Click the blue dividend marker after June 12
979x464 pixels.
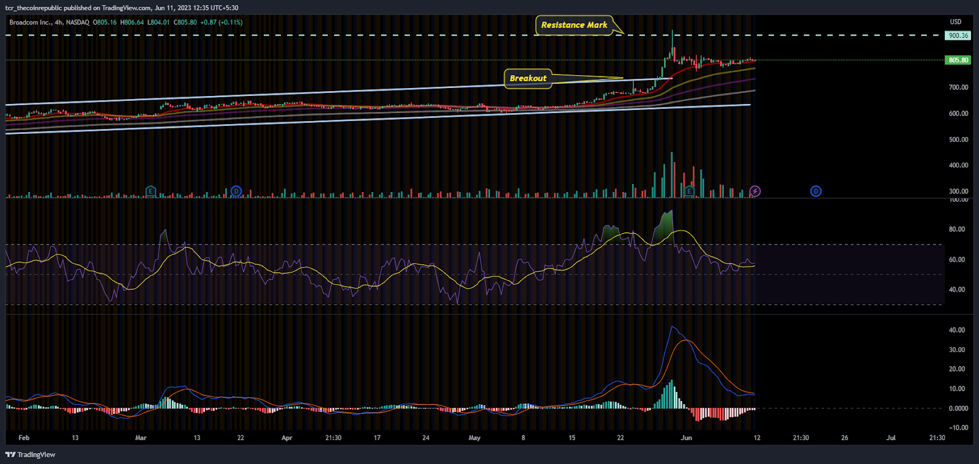[816, 191]
